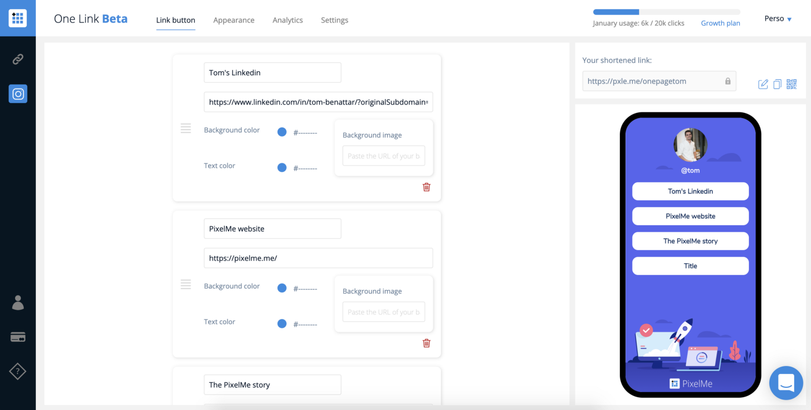The width and height of the screenshot is (811, 410).
Task: Click background color hex value in Linkedin card
Action: 305,133
